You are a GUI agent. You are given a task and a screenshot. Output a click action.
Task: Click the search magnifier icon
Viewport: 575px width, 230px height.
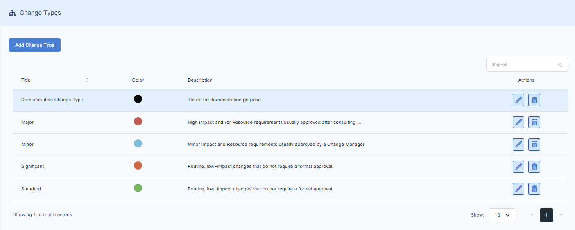point(560,65)
